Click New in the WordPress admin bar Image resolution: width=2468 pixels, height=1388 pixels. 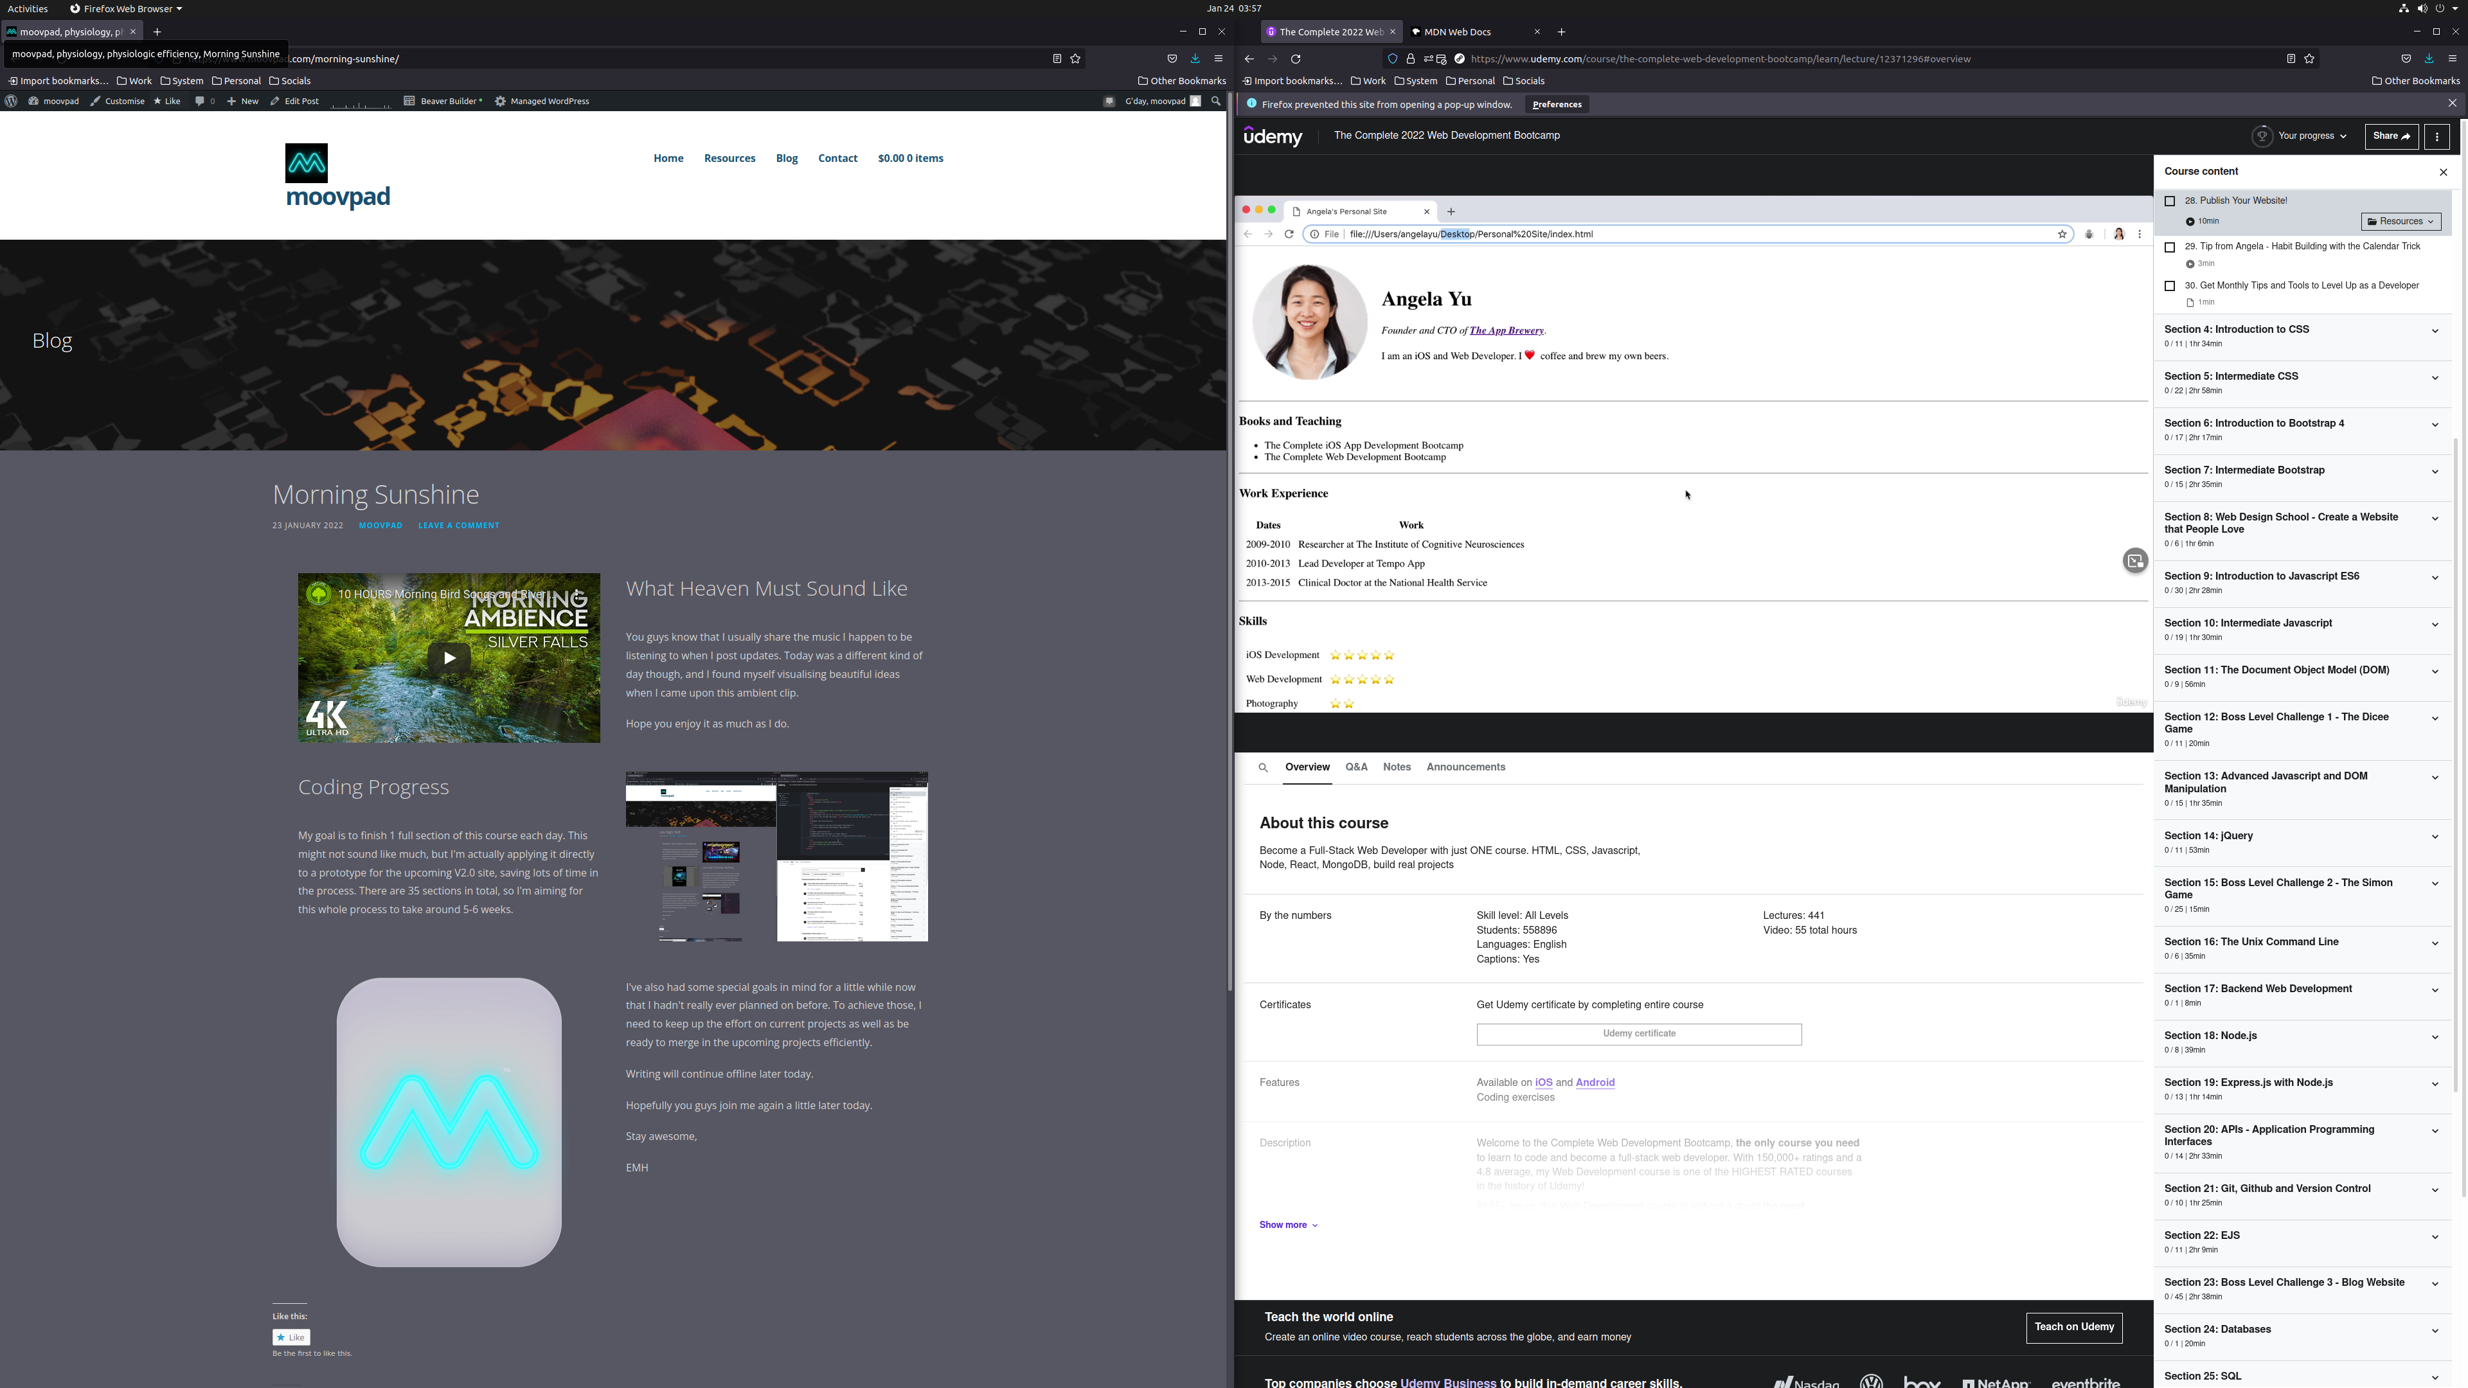242,101
